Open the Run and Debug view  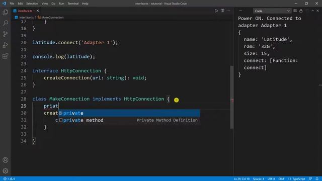pyautogui.click(x=6, y=45)
